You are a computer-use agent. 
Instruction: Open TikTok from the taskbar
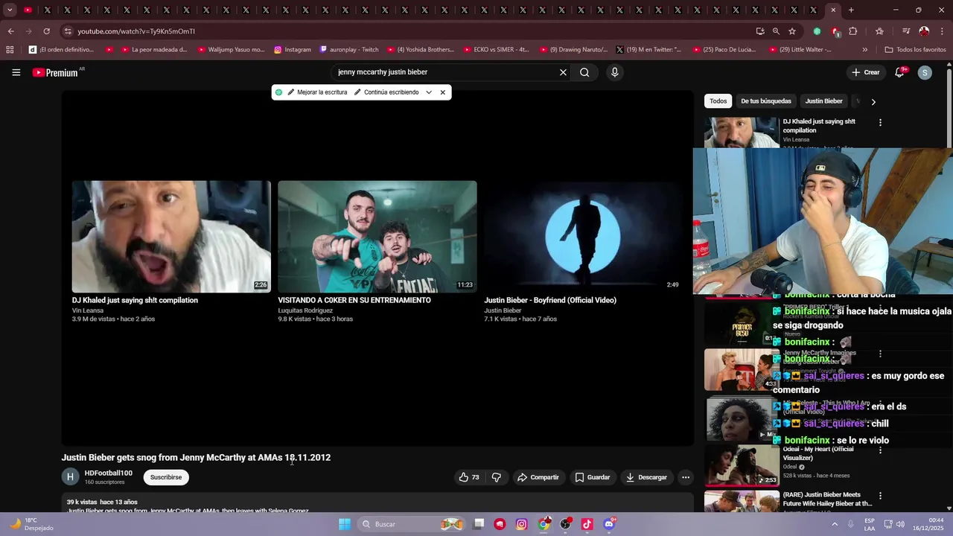[587, 524]
